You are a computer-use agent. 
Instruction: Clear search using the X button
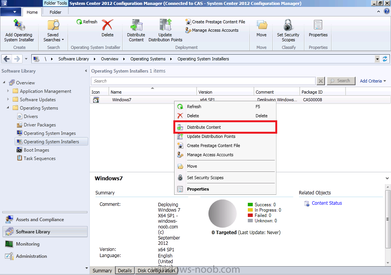coord(321,81)
